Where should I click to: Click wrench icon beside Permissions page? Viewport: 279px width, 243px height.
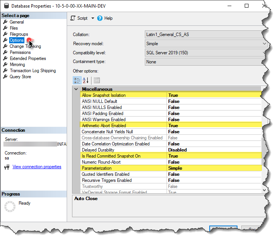click(5, 52)
